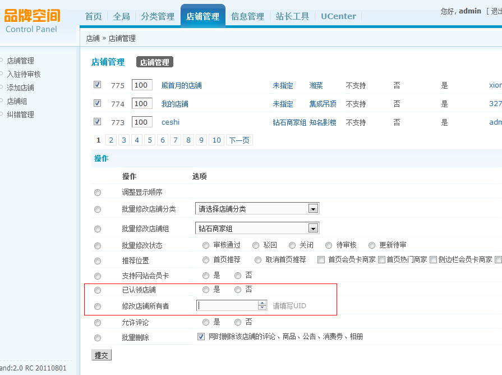This screenshot has height=375, width=502.
Task: Check the 首页会员卡商家 checkbox
Action: coord(321,259)
